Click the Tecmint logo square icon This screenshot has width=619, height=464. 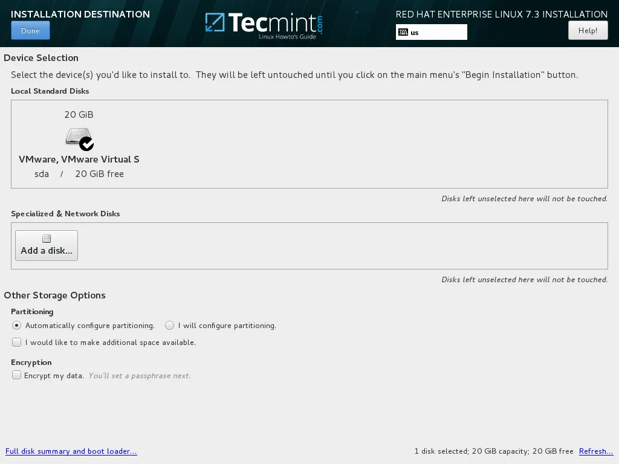click(x=215, y=23)
